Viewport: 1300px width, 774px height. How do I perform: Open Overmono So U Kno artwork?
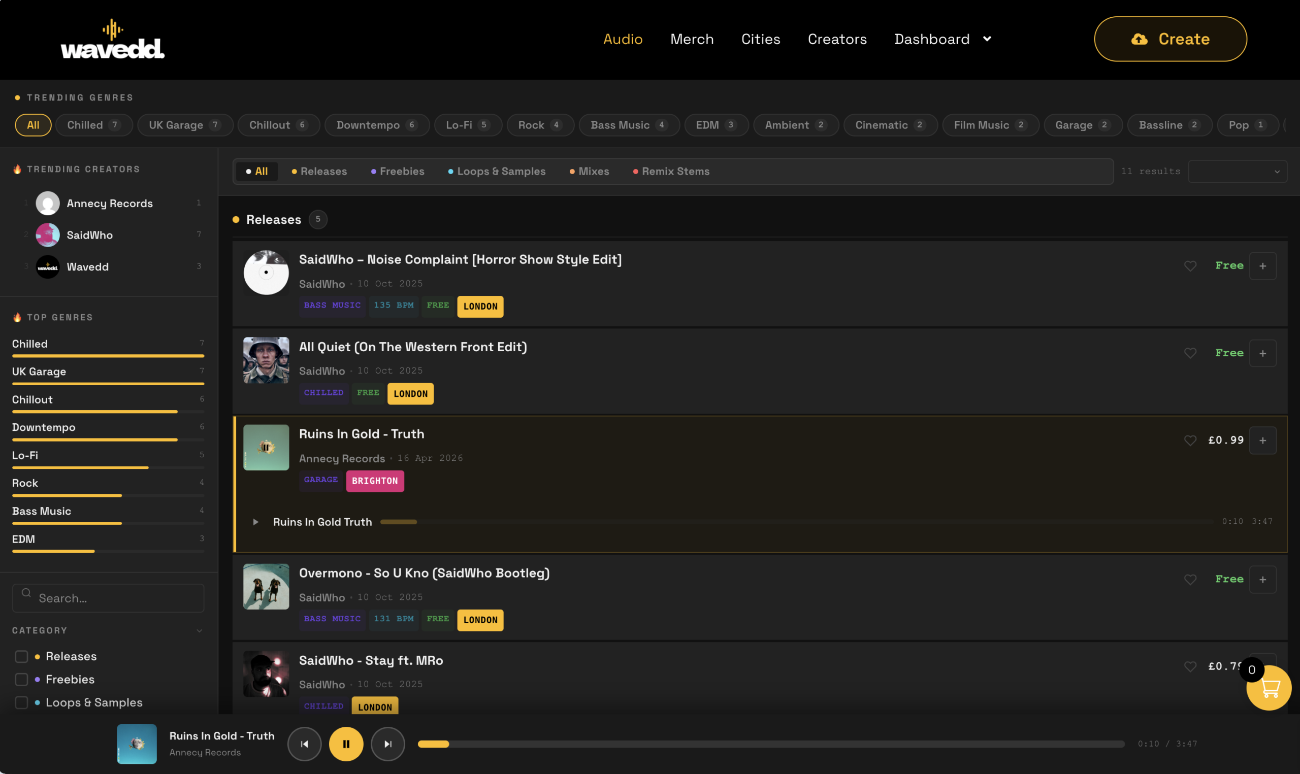pyautogui.click(x=266, y=586)
